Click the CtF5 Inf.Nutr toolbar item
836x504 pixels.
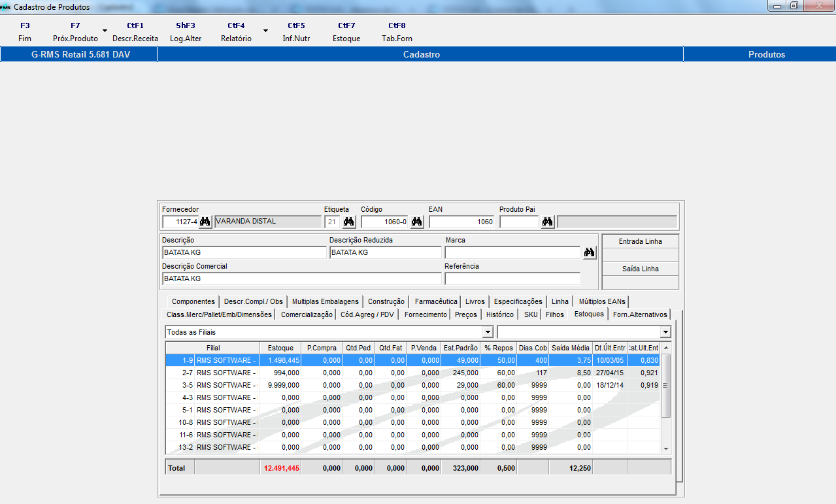296,32
